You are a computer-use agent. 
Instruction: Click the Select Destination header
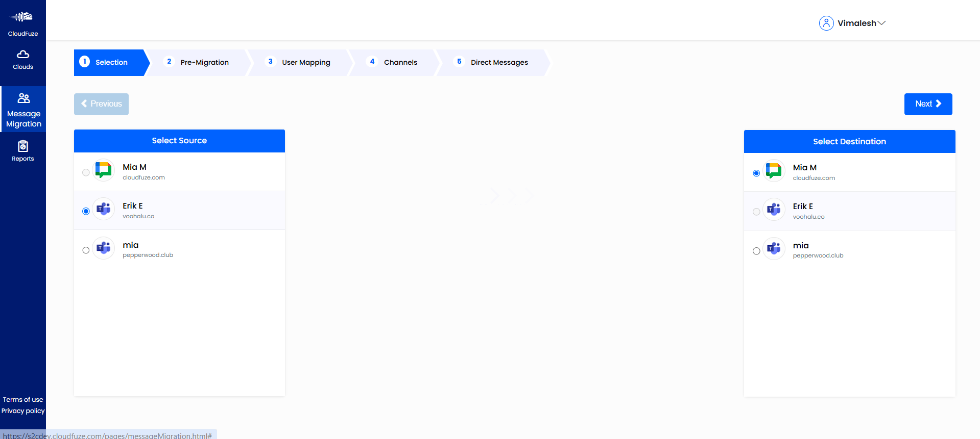click(x=849, y=142)
